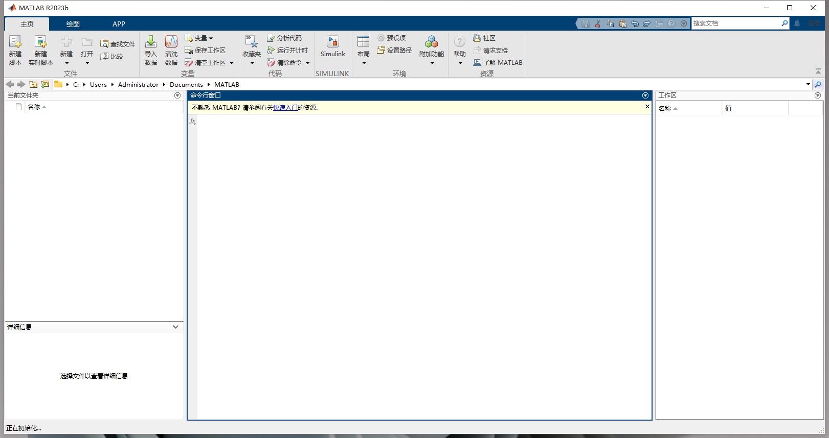Click 比较 (Compare) in the file section
This screenshot has height=438, width=829.
click(x=111, y=56)
